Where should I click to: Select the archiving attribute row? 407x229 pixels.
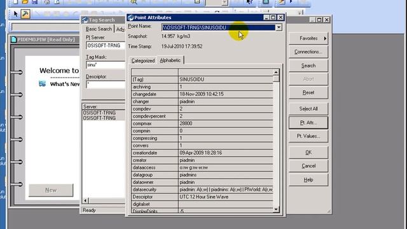(x=202, y=87)
